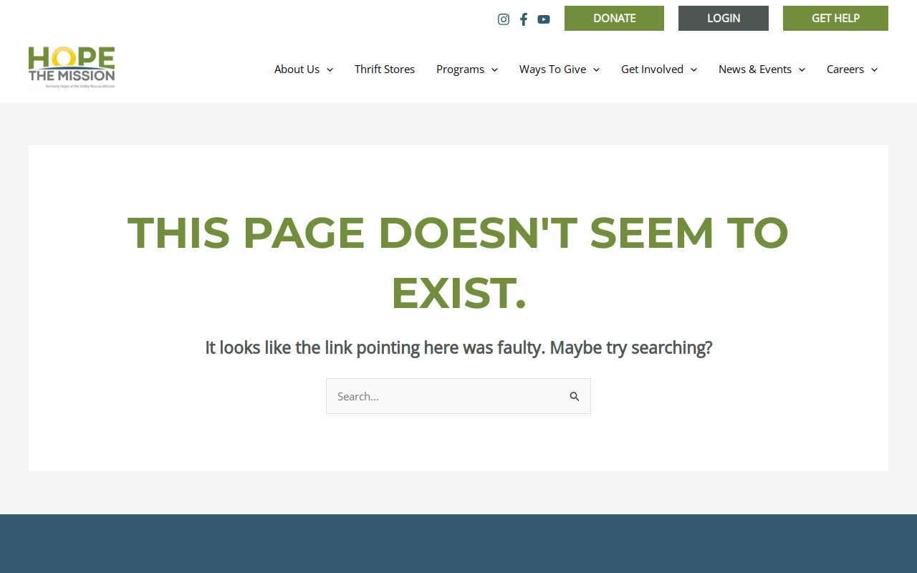The height and width of the screenshot is (573, 917).
Task: Expand the News & Events chevron arrow
Action: [x=802, y=69]
